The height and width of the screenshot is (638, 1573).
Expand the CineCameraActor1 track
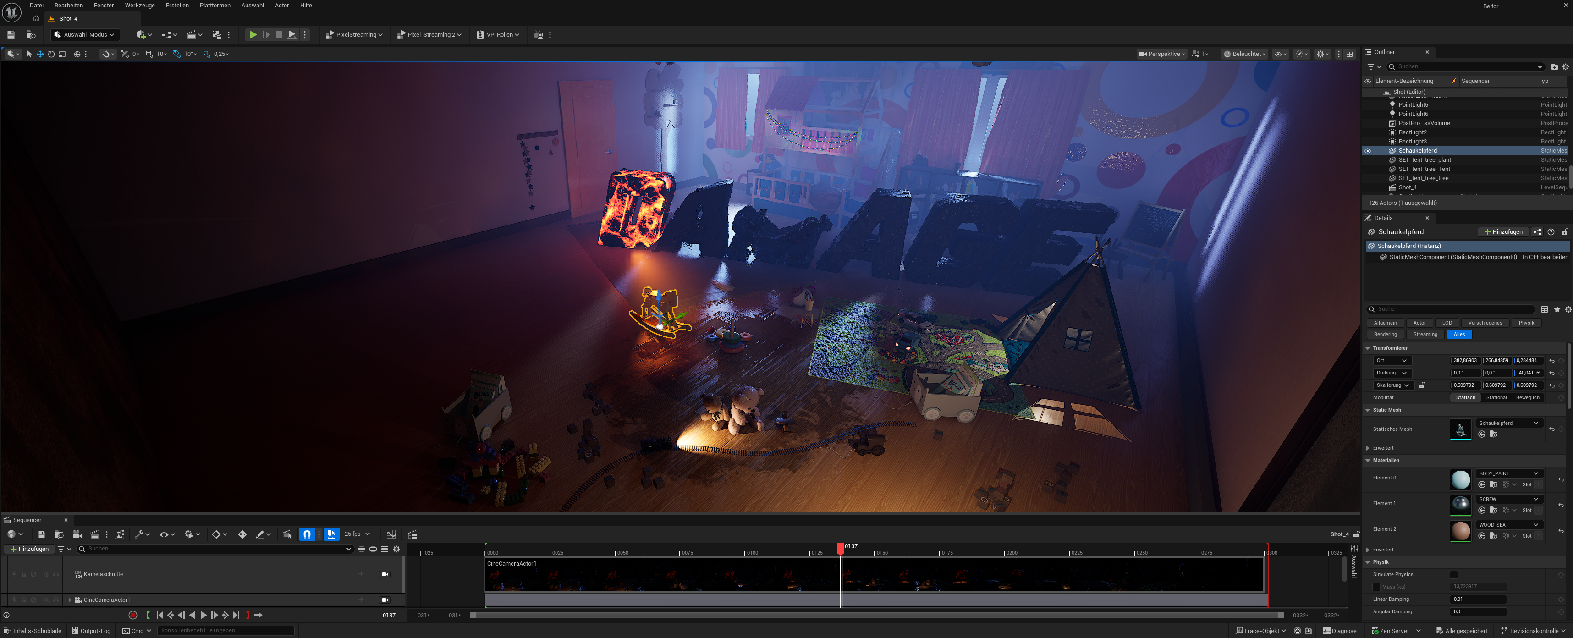(x=70, y=599)
